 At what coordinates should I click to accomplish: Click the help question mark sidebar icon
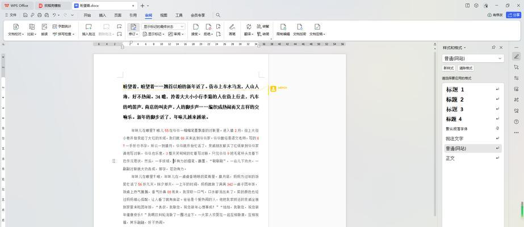(516, 121)
